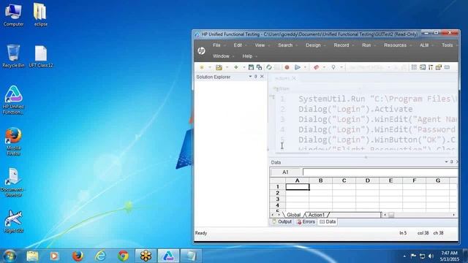Switch to the Errors tab
This screenshot has width=468, height=263.
coord(306,222)
